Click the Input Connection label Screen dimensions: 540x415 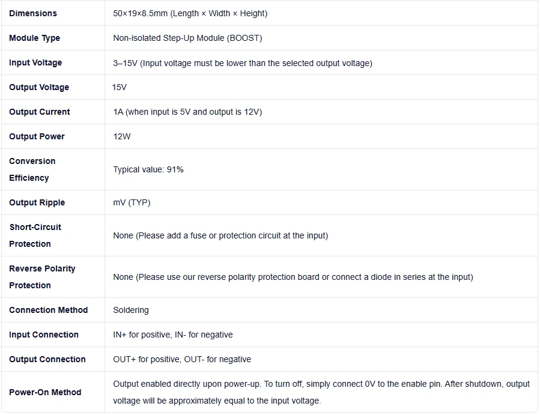tap(43, 335)
